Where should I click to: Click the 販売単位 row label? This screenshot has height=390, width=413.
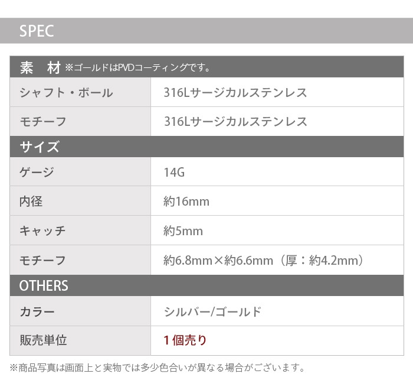[x=43, y=340]
